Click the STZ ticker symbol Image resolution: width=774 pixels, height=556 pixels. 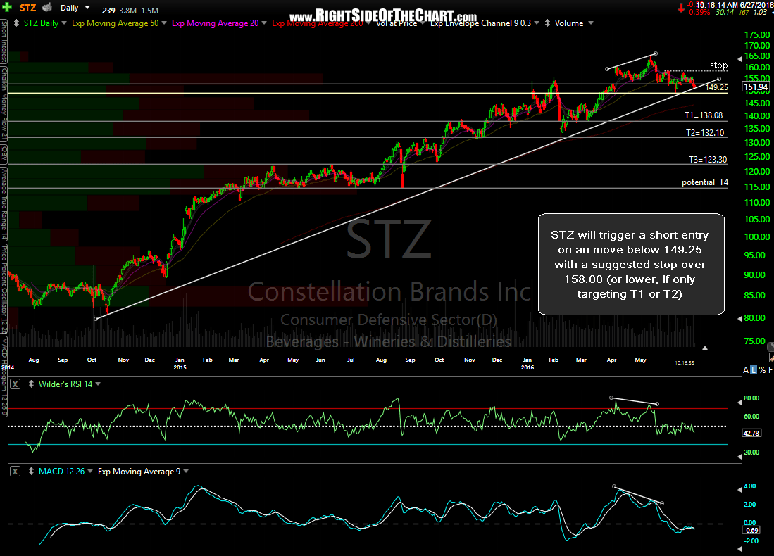click(x=27, y=8)
